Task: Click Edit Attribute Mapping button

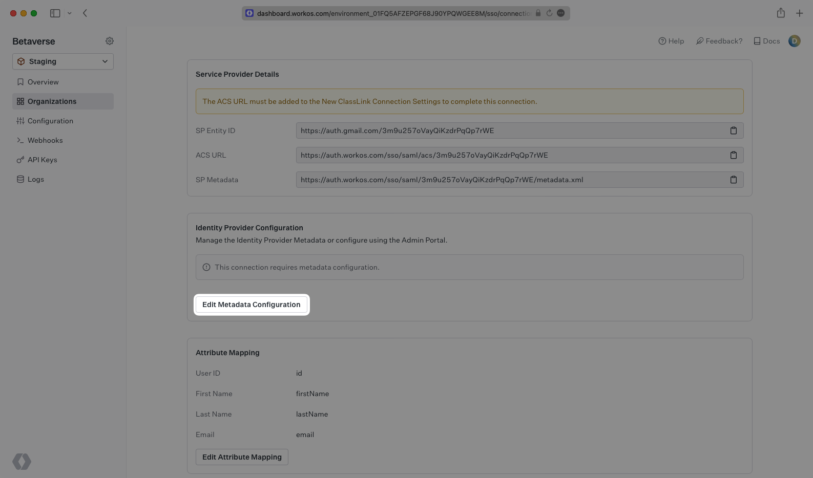Action: tap(242, 457)
